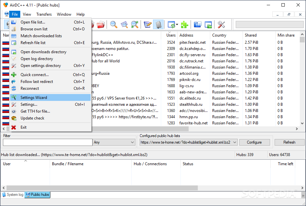The height and width of the screenshot is (206, 306).
Task: Click the search spy toolbar icon
Action: pos(135,24)
